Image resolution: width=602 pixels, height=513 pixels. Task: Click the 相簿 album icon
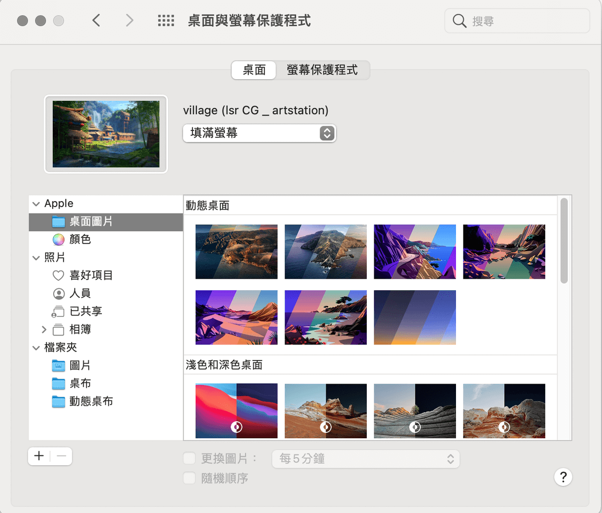(x=59, y=329)
